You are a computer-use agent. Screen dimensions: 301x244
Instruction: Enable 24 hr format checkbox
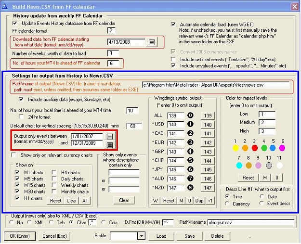(21, 117)
